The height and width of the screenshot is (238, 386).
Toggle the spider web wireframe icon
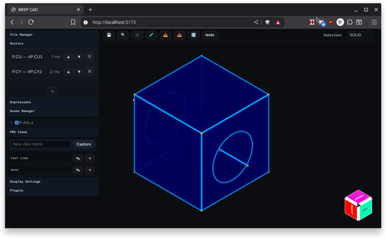pyautogui.click(x=137, y=35)
